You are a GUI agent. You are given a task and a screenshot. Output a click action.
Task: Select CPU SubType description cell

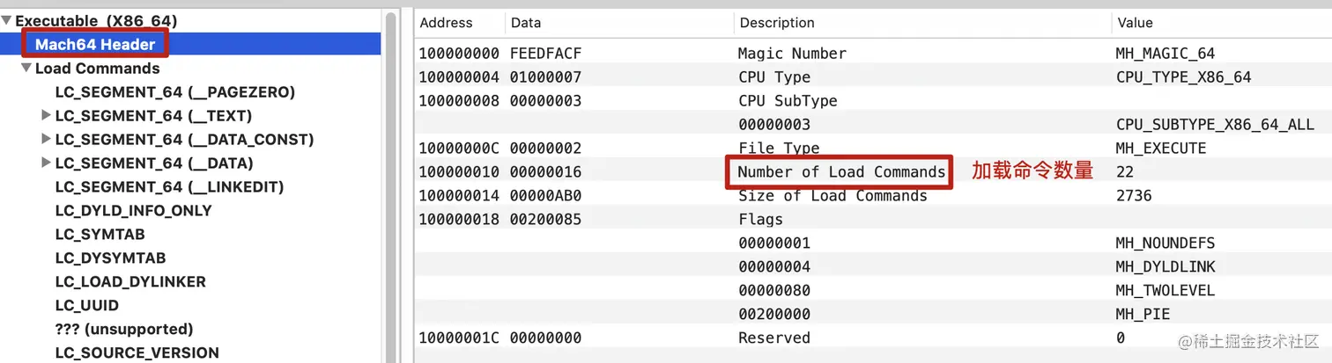(x=788, y=100)
